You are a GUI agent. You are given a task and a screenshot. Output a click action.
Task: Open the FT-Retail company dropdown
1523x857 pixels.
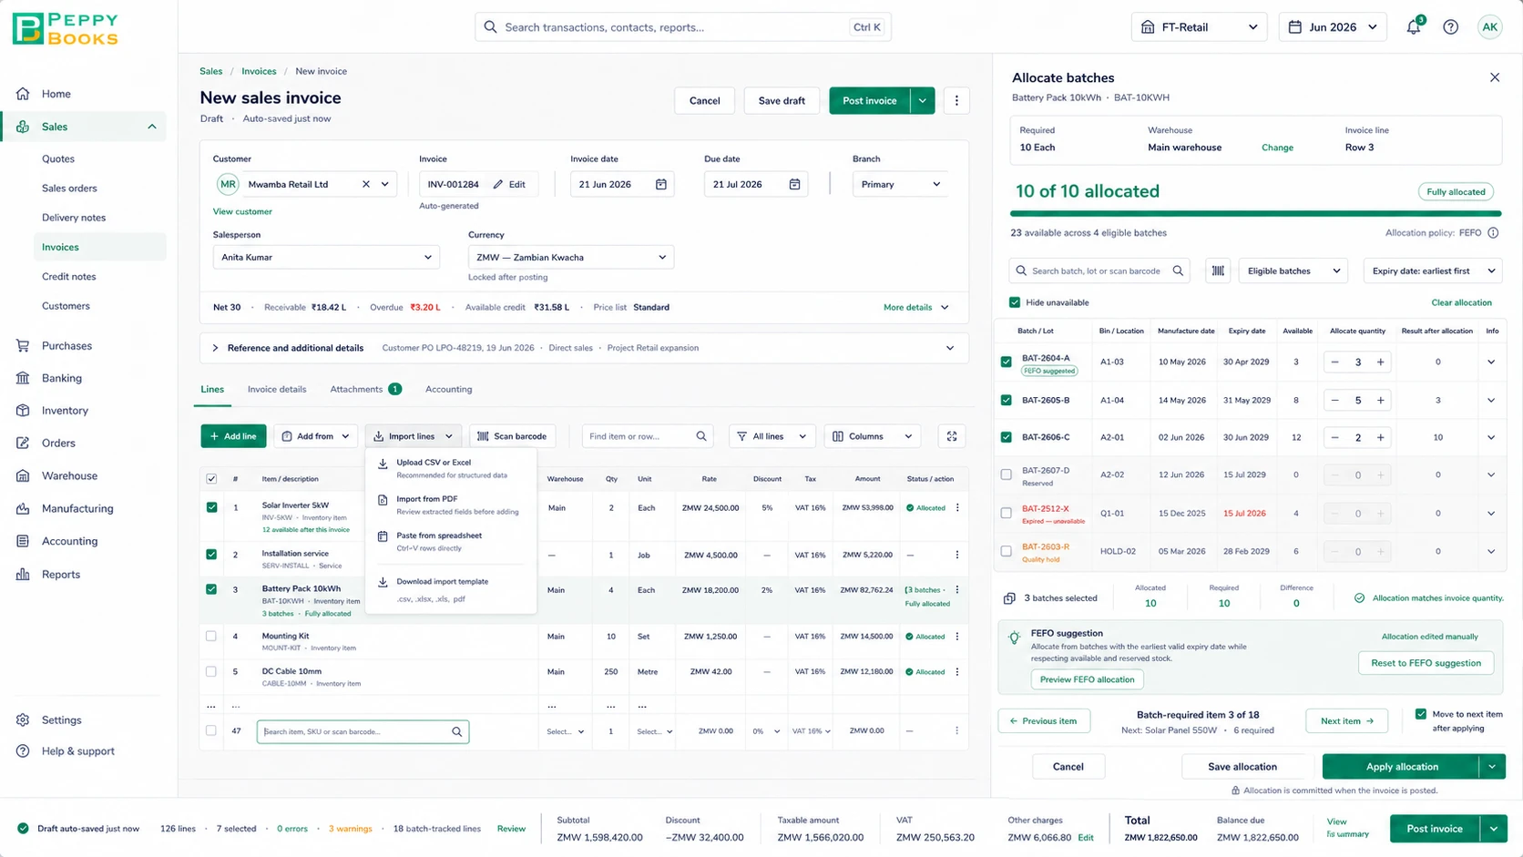coord(1199,27)
